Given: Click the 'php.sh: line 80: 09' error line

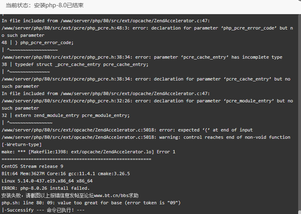Looking at the screenshot, I should [91, 203].
